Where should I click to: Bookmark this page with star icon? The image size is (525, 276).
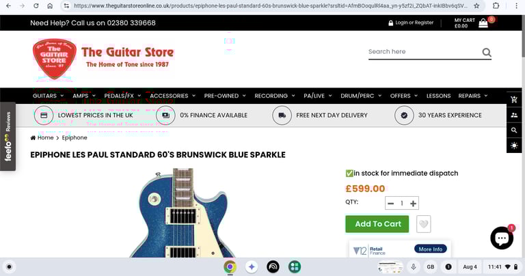(476, 5)
